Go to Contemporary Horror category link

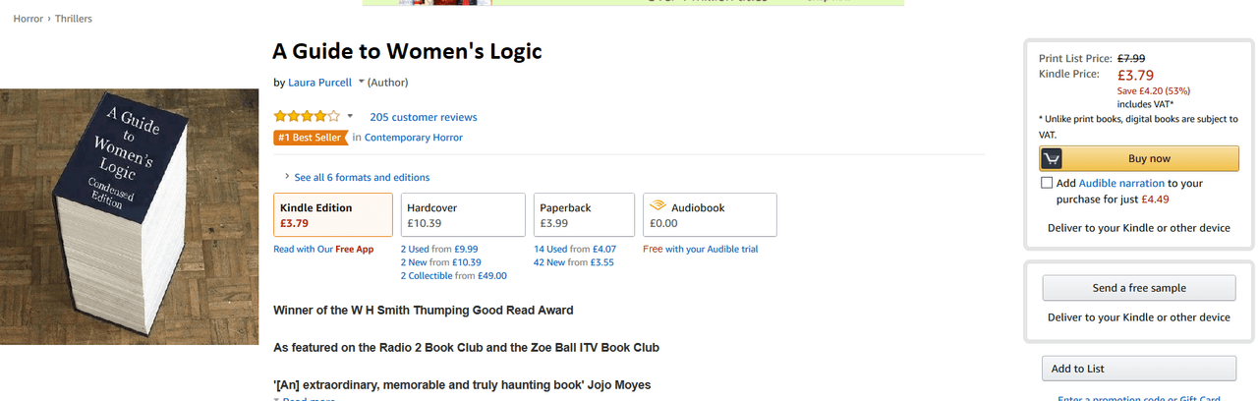[x=414, y=138]
